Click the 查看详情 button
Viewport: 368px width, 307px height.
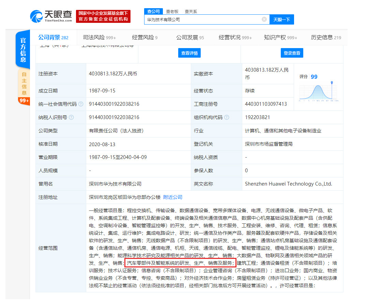189,53
